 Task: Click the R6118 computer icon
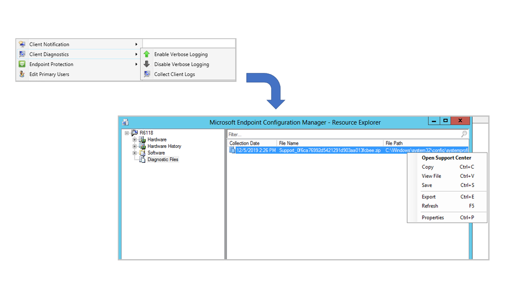tap(134, 132)
